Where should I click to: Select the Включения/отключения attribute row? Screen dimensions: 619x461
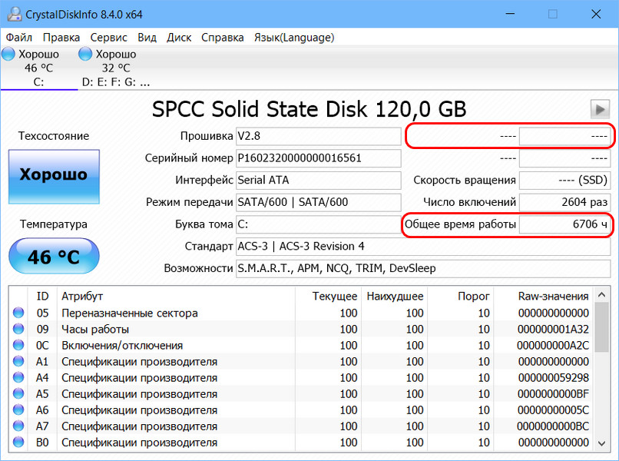(302, 345)
